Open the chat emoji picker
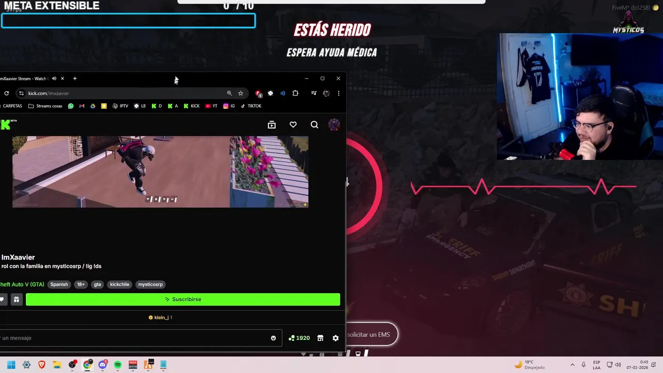This screenshot has height=373, width=663. pos(273,338)
